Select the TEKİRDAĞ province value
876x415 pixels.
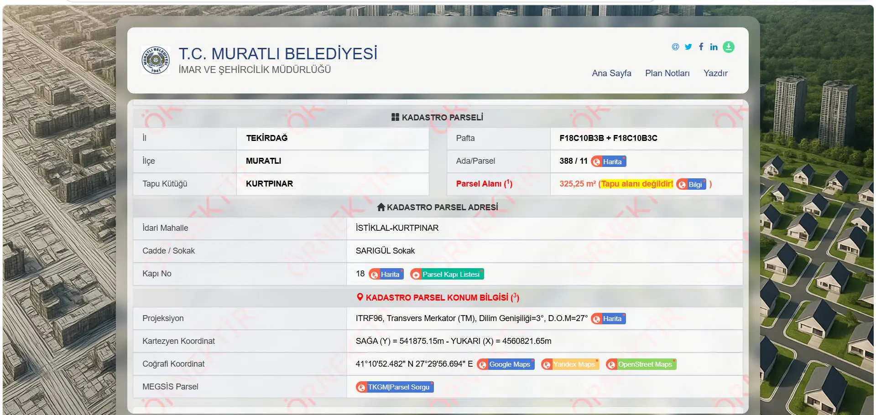tap(267, 138)
